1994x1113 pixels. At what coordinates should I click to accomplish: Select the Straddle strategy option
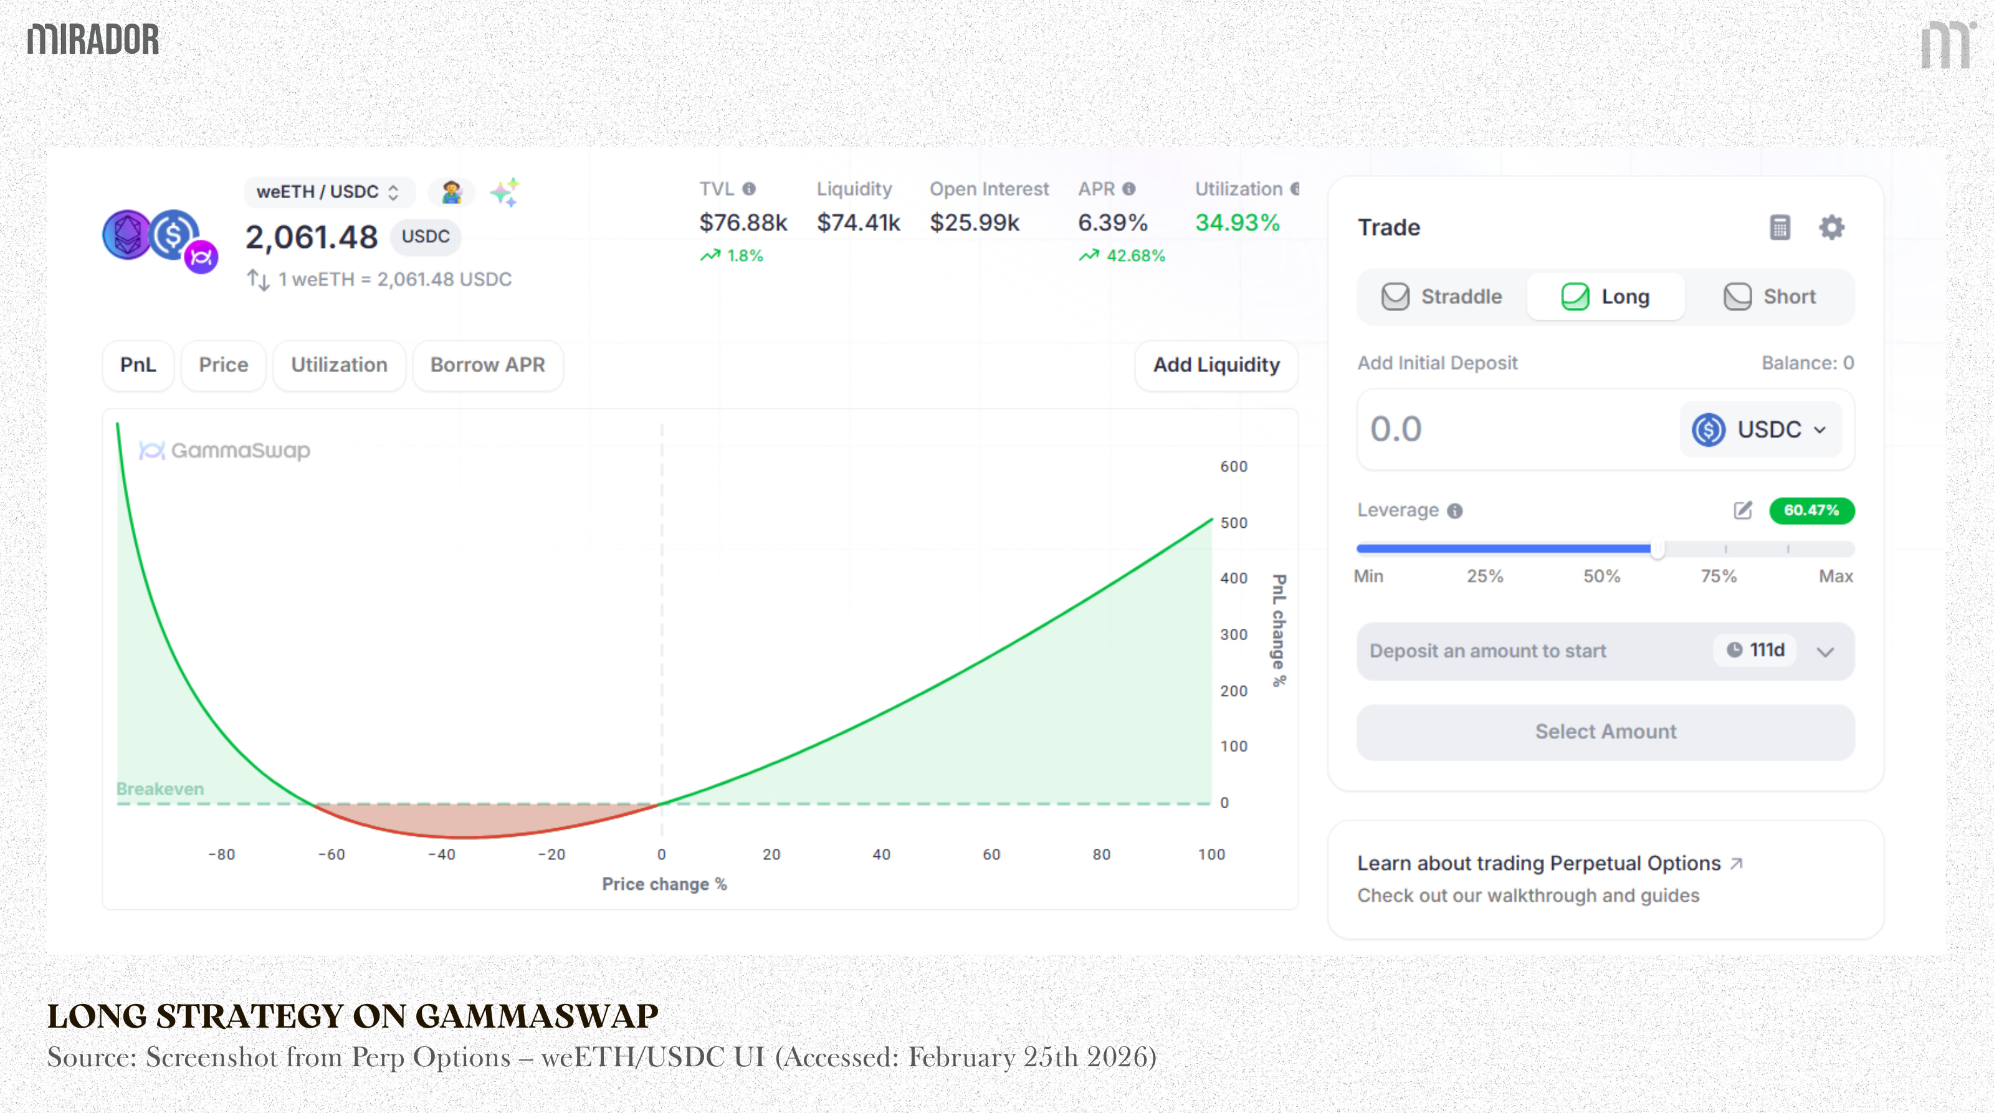(x=1442, y=297)
